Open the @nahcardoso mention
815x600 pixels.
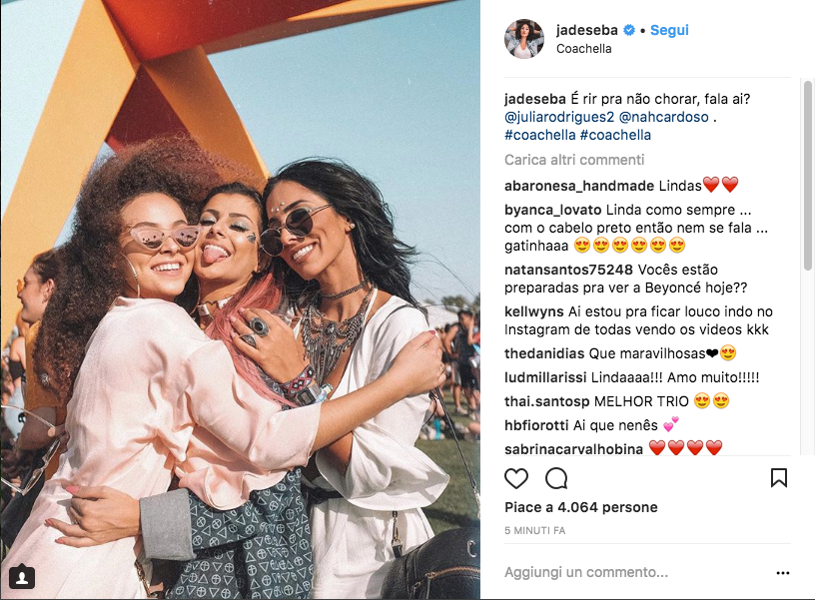click(664, 117)
